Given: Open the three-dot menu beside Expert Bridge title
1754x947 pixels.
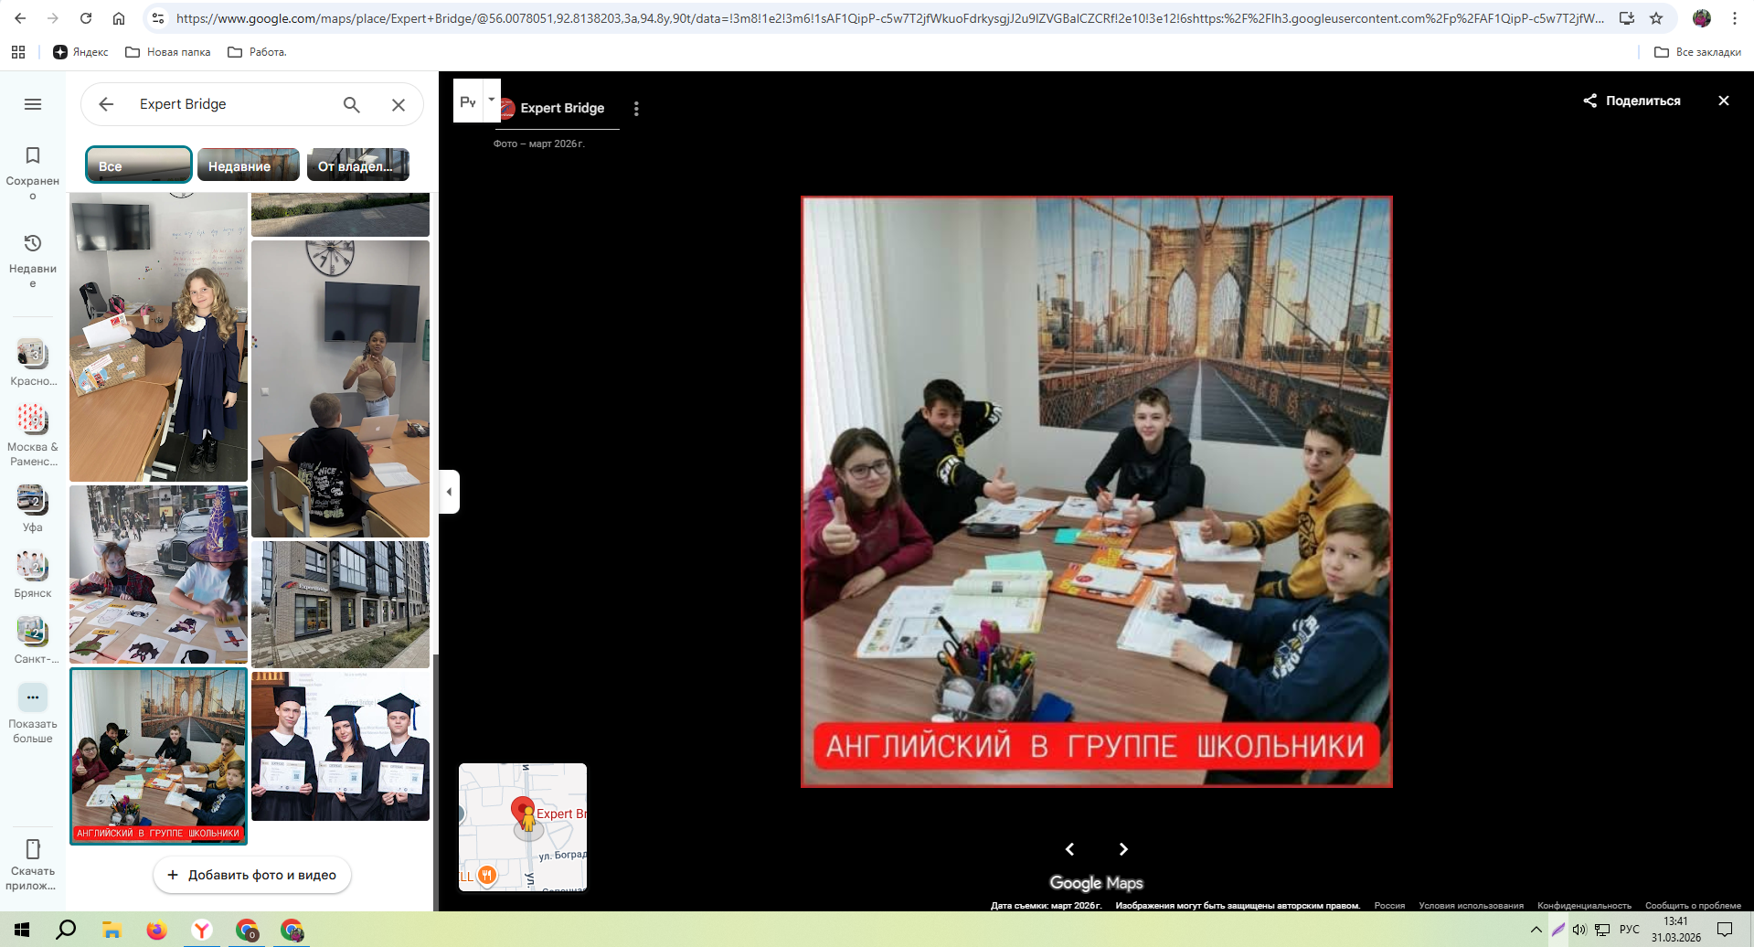Looking at the screenshot, I should [x=636, y=109].
